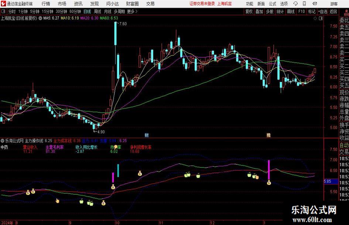Image resolution: width=349 pixels, height=225 pixels.
Task: Open the 资讯 menu
Action: pyautogui.click(x=78, y=4)
